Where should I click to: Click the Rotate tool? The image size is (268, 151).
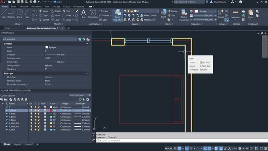point(56,11)
